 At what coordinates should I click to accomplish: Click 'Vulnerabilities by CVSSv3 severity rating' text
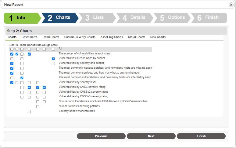click(84, 96)
